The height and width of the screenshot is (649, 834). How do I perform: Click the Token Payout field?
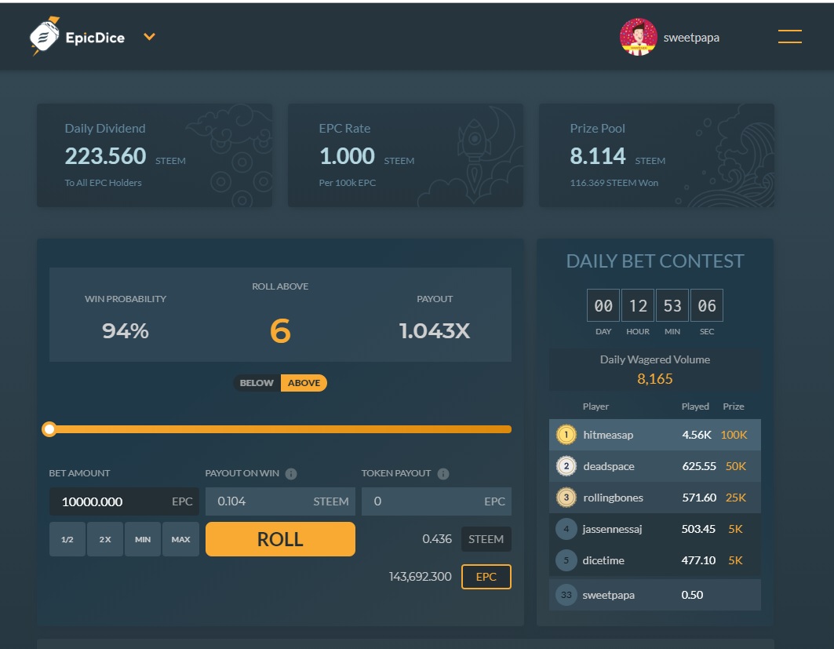[x=436, y=501]
